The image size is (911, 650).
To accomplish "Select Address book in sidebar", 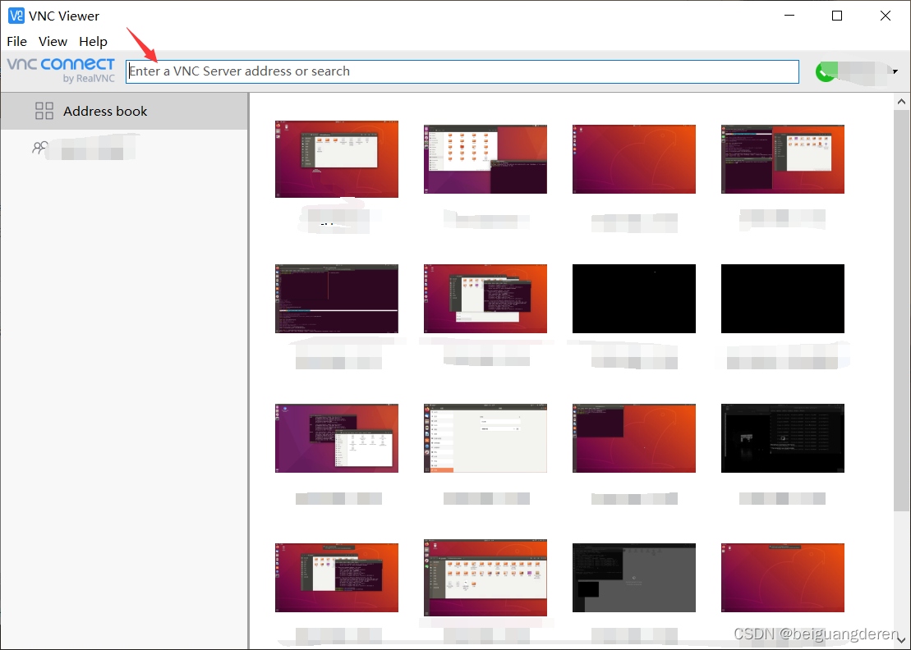I will tap(124, 111).
